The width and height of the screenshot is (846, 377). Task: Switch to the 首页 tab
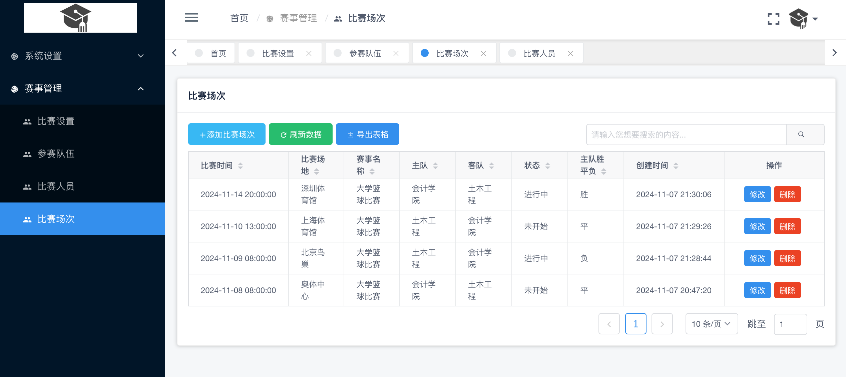coord(211,53)
